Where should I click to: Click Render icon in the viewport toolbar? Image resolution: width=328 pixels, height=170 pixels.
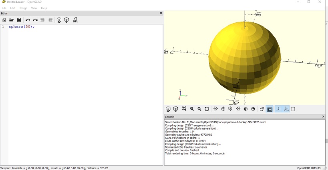175,109
